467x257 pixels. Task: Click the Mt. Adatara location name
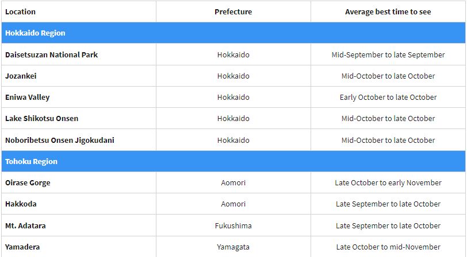point(25,226)
